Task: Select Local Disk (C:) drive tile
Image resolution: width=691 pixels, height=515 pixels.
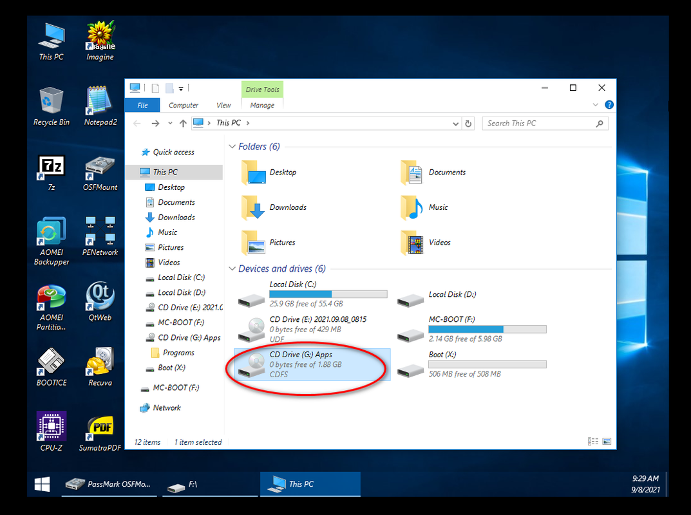Action: click(x=312, y=294)
